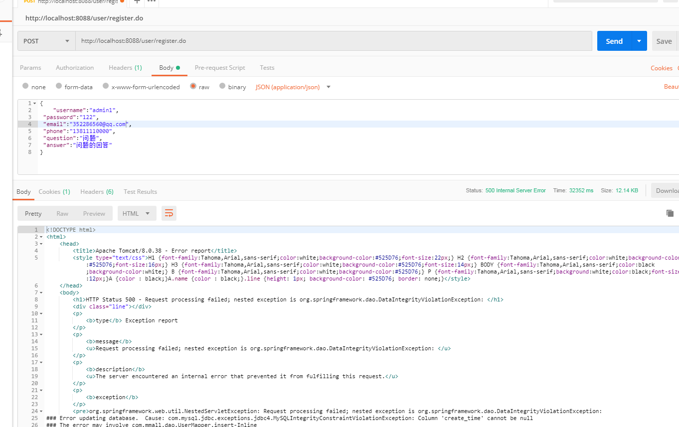679x427 pixels.
Task: Select x-www-form-urlencoded body type
Action: (106, 86)
